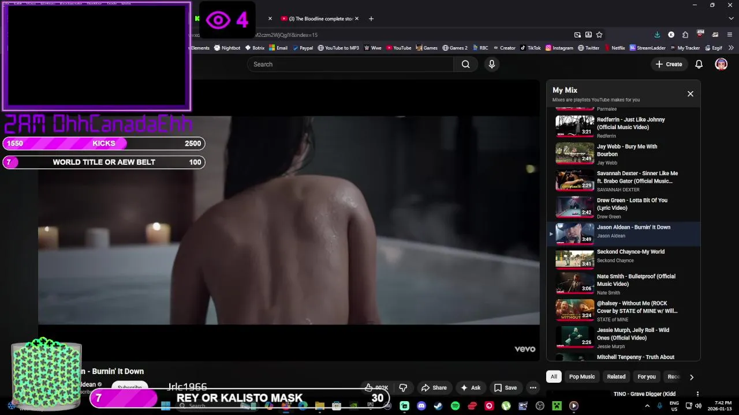Play Nate Smith - Bulletproof
The height and width of the screenshot is (415, 739).
[x=623, y=284]
